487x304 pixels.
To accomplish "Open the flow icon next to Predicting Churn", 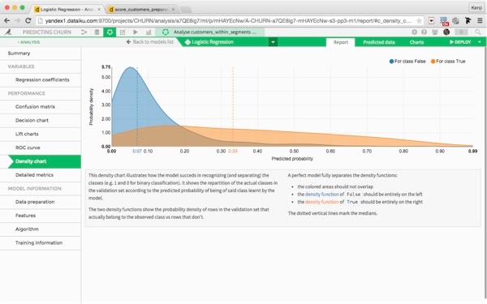I will click(84, 32).
